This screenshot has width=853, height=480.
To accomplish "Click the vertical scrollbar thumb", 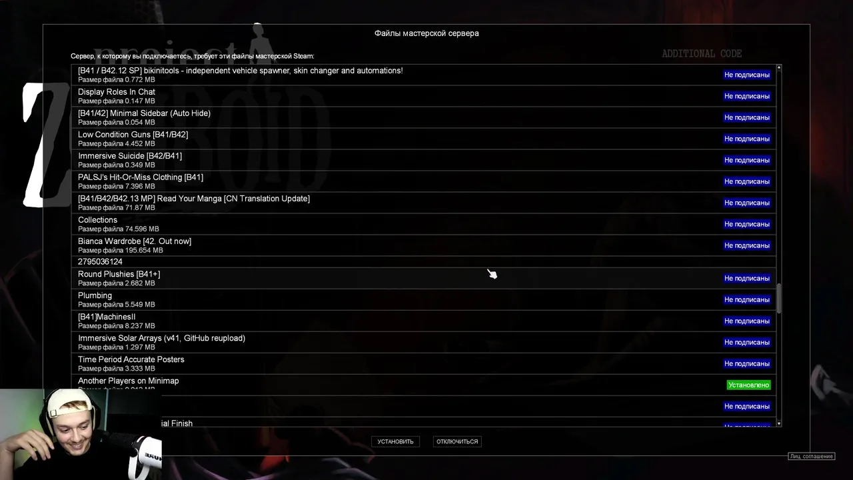I will pos(778,298).
